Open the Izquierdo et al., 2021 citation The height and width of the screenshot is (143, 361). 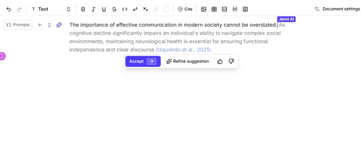183,50
